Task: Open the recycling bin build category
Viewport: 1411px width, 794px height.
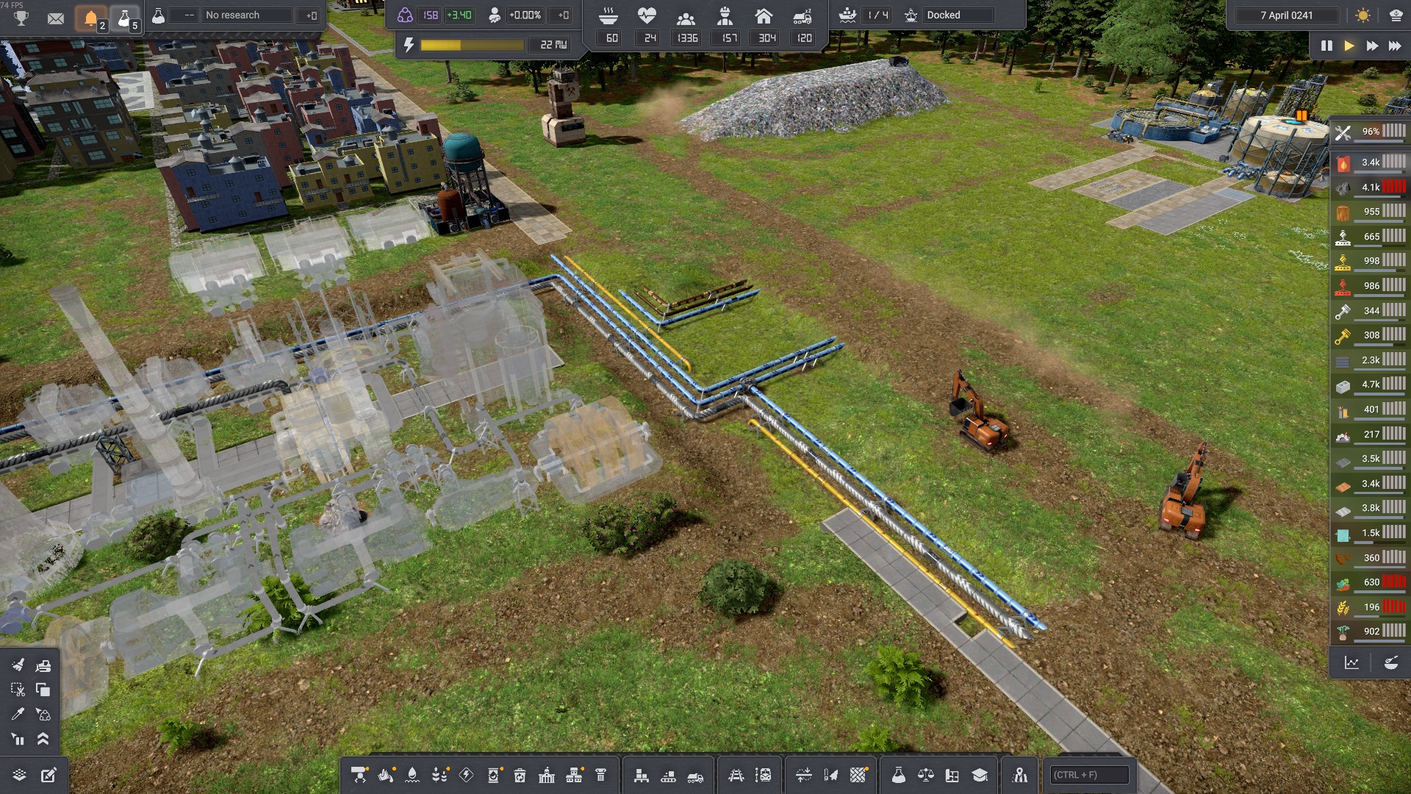Action: [520, 775]
